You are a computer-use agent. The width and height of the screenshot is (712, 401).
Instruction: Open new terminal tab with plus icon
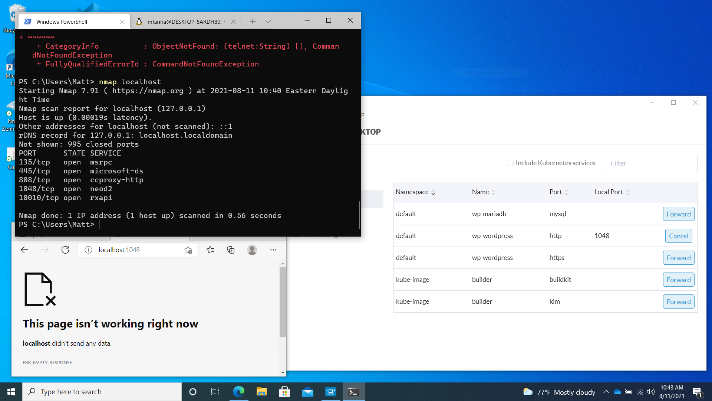point(253,22)
